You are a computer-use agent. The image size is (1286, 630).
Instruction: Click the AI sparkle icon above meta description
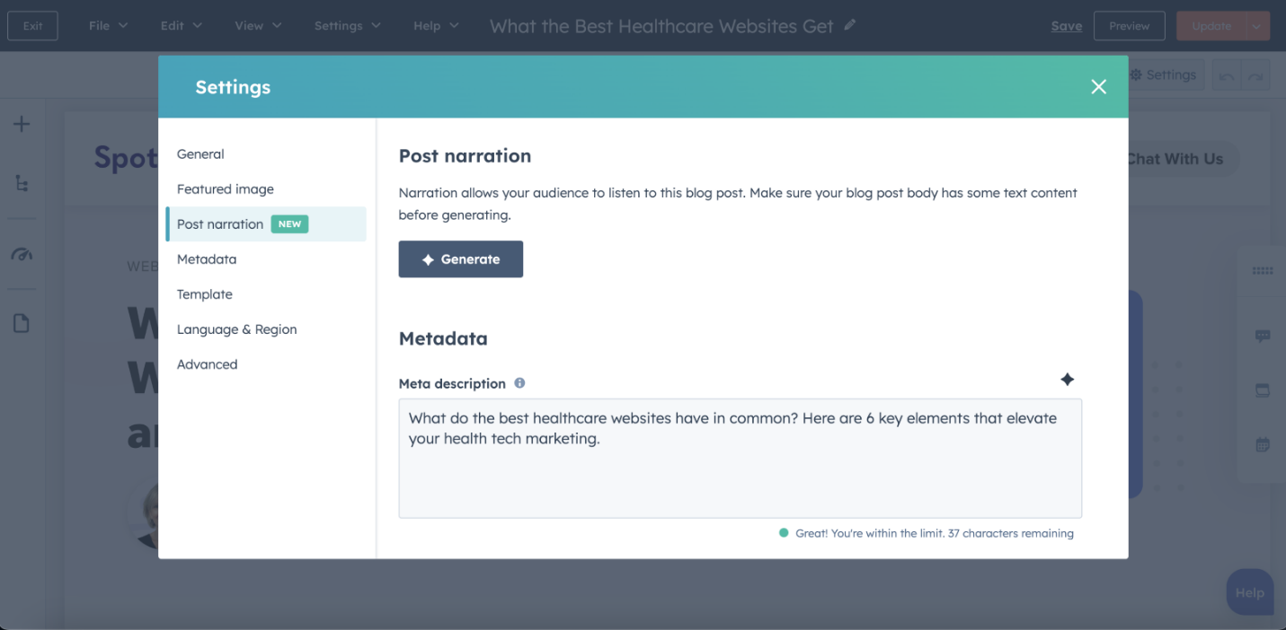point(1067,380)
